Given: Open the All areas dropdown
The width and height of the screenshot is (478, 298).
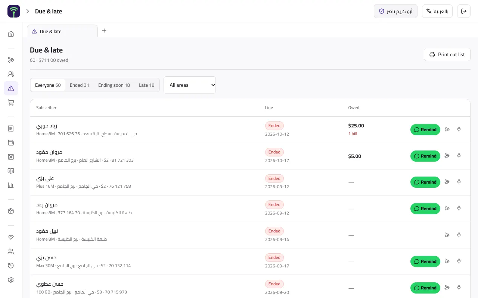Looking at the screenshot, I should (190, 85).
